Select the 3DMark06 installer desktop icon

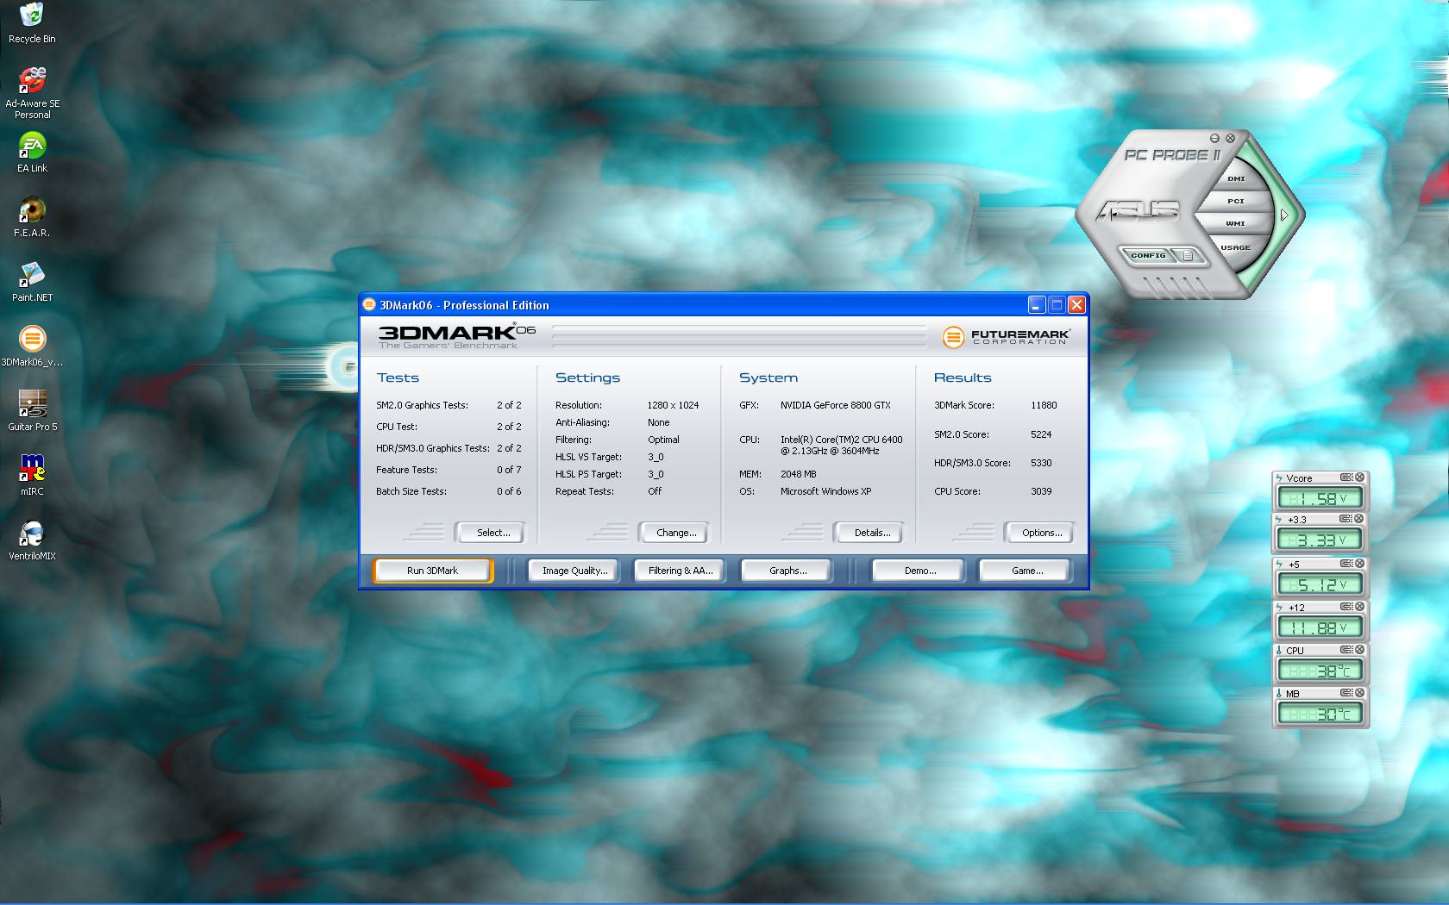tap(32, 346)
